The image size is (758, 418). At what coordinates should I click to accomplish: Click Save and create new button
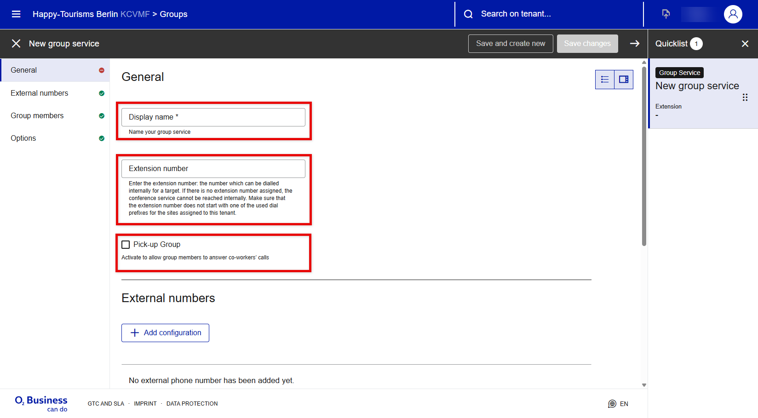click(x=511, y=44)
